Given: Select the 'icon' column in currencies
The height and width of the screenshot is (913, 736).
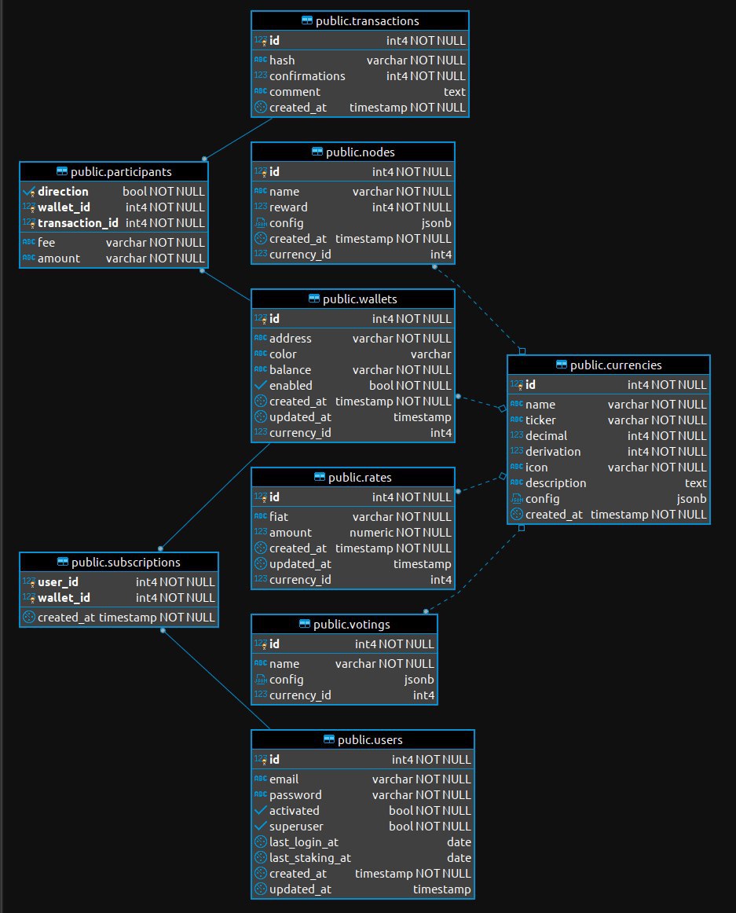Looking at the screenshot, I should point(609,467).
